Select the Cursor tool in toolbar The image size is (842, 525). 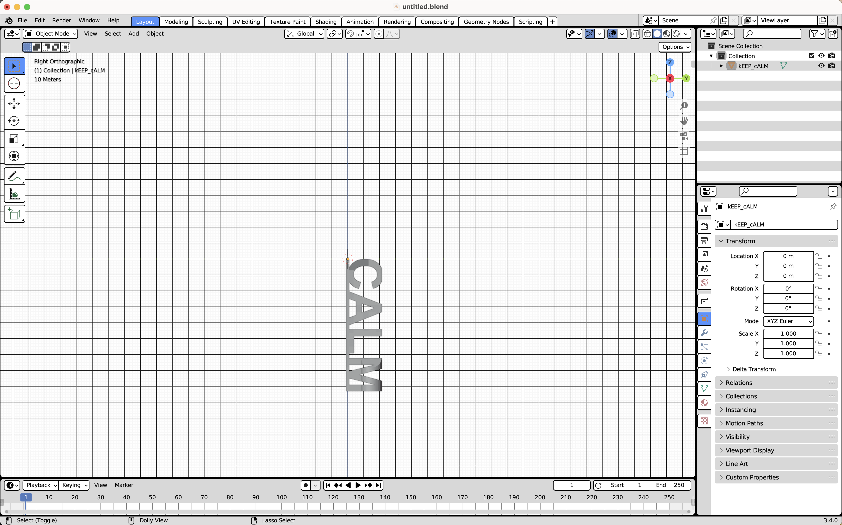14,83
